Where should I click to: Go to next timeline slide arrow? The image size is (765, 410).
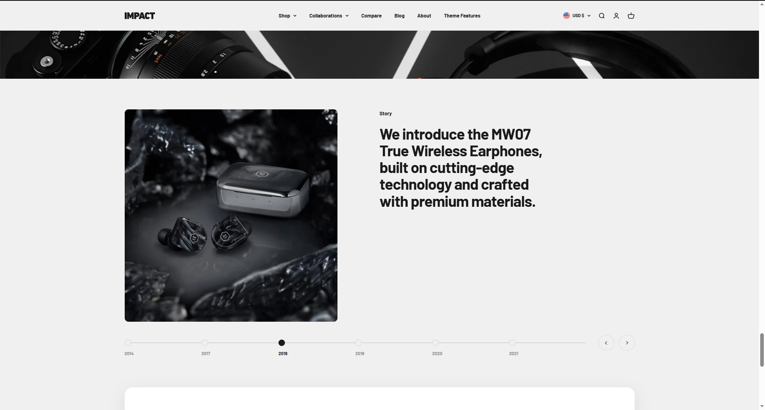point(627,343)
